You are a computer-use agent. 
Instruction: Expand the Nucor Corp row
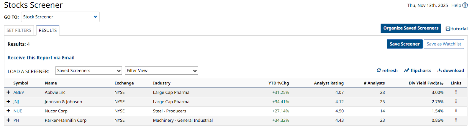[8, 111]
